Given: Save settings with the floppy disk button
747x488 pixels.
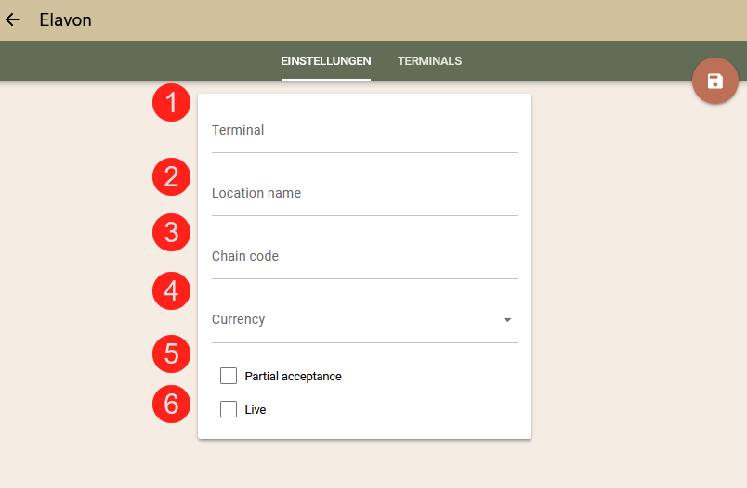Looking at the screenshot, I should point(715,82).
